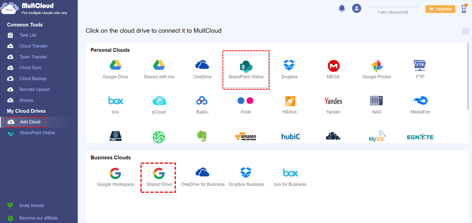Connect the MediaFire cloud drive
Viewport: 472px width, 223px height.
click(420, 104)
